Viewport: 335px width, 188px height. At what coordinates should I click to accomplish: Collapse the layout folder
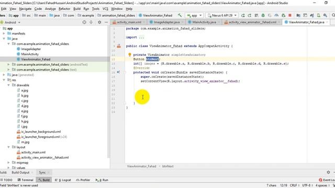(8, 147)
